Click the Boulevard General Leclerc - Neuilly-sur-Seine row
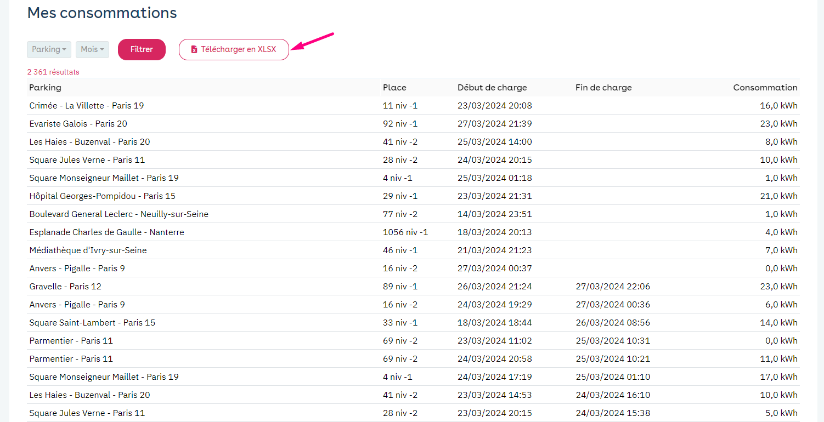This screenshot has width=824, height=422. point(118,214)
